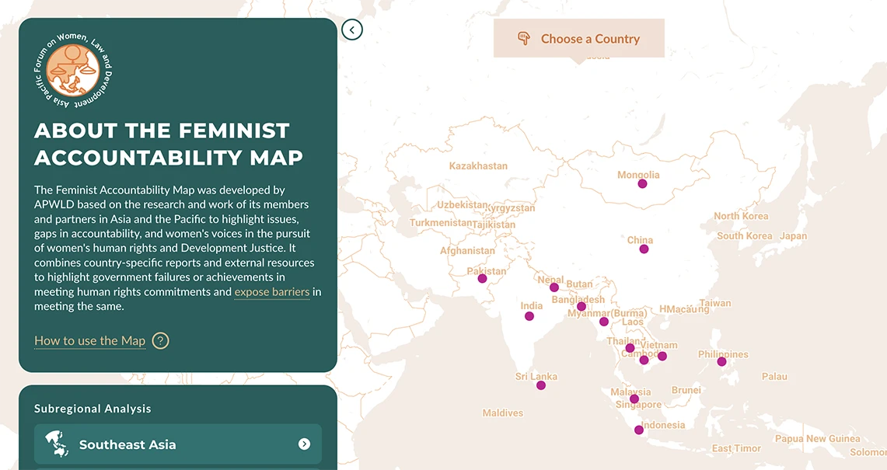Follow the expose barriers link
The width and height of the screenshot is (887, 470).
coord(272,292)
